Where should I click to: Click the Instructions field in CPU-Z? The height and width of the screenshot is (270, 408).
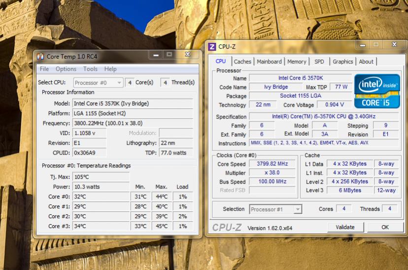point(324,143)
